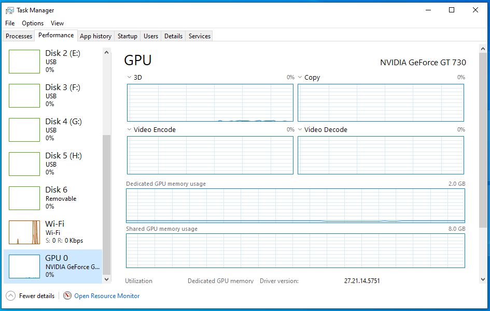Select Disk 6 Removable entry

click(53, 198)
